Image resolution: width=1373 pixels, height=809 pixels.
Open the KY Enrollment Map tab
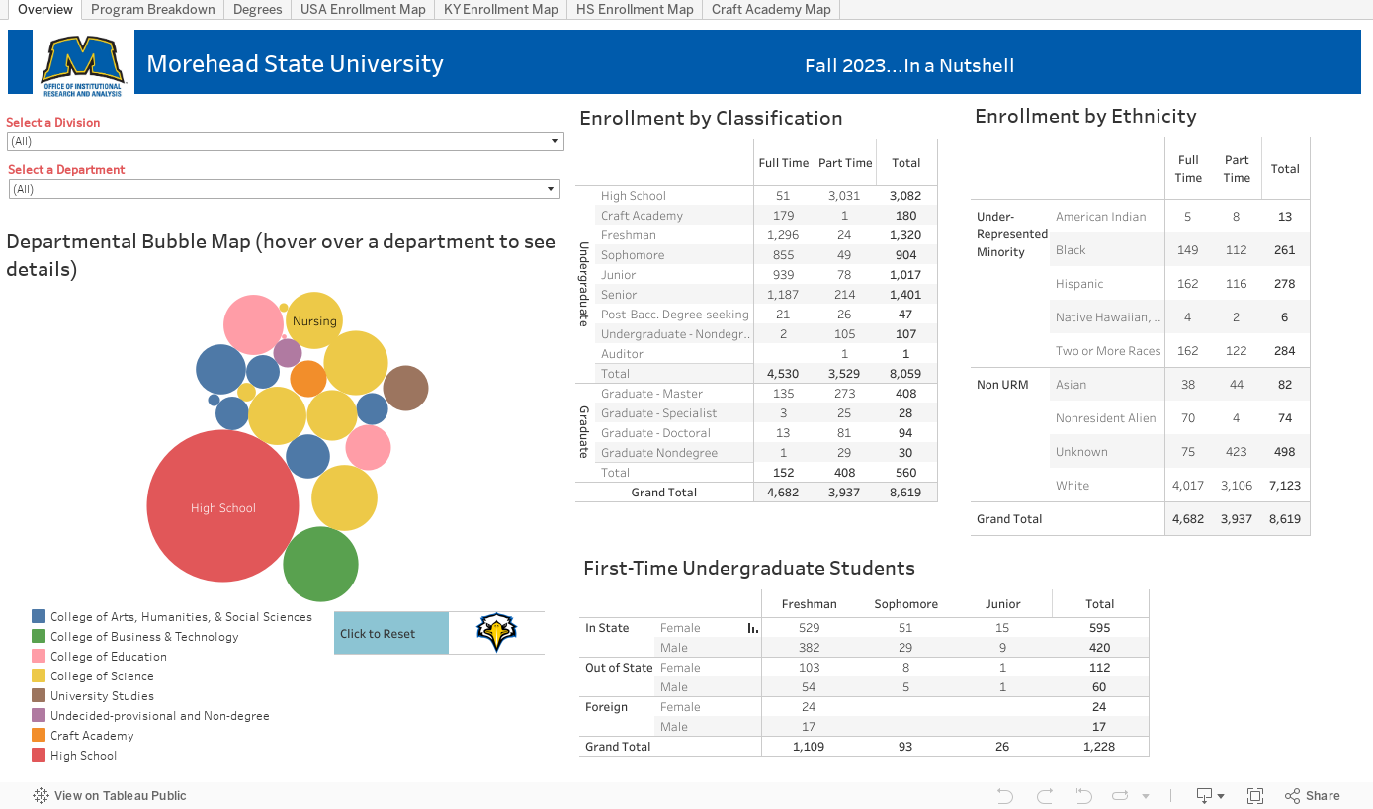pyautogui.click(x=500, y=9)
